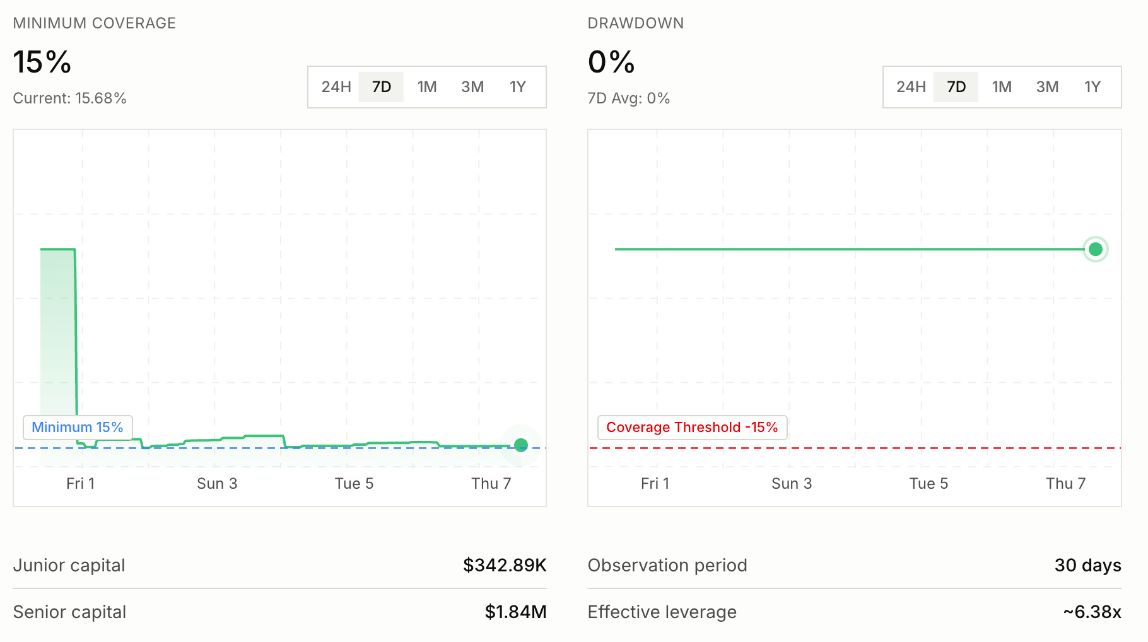The width and height of the screenshot is (1148, 642).
Task: Click the Effective leverage ~6.38x value
Action: (x=1092, y=612)
